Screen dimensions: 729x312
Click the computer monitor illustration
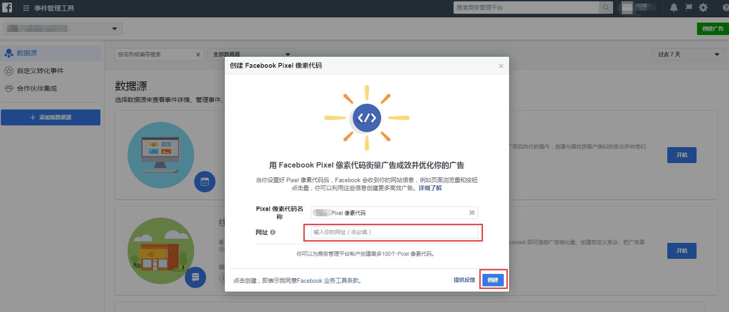[161, 156]
